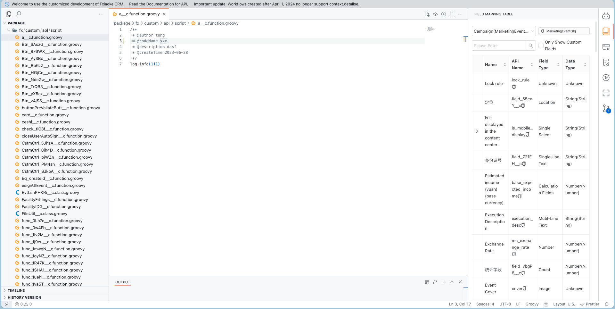The width and height of the screenshot is (615, 309).
Task: Click the run button in editor toolbar
Action: pyautogui.click(x=444, y=14)
